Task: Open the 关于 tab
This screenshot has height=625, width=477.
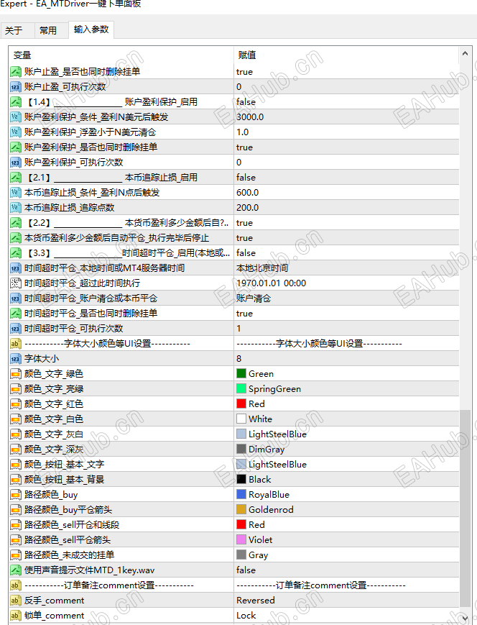Action: [14, 30]
